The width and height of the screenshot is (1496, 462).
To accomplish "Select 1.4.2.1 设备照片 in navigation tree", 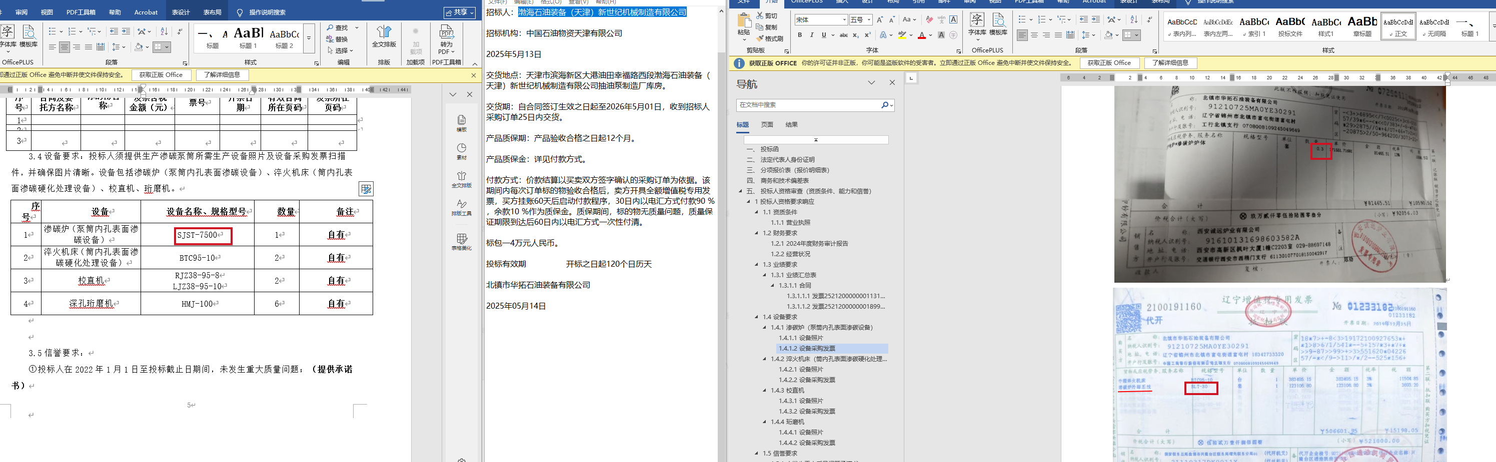I will pos(801,369).
